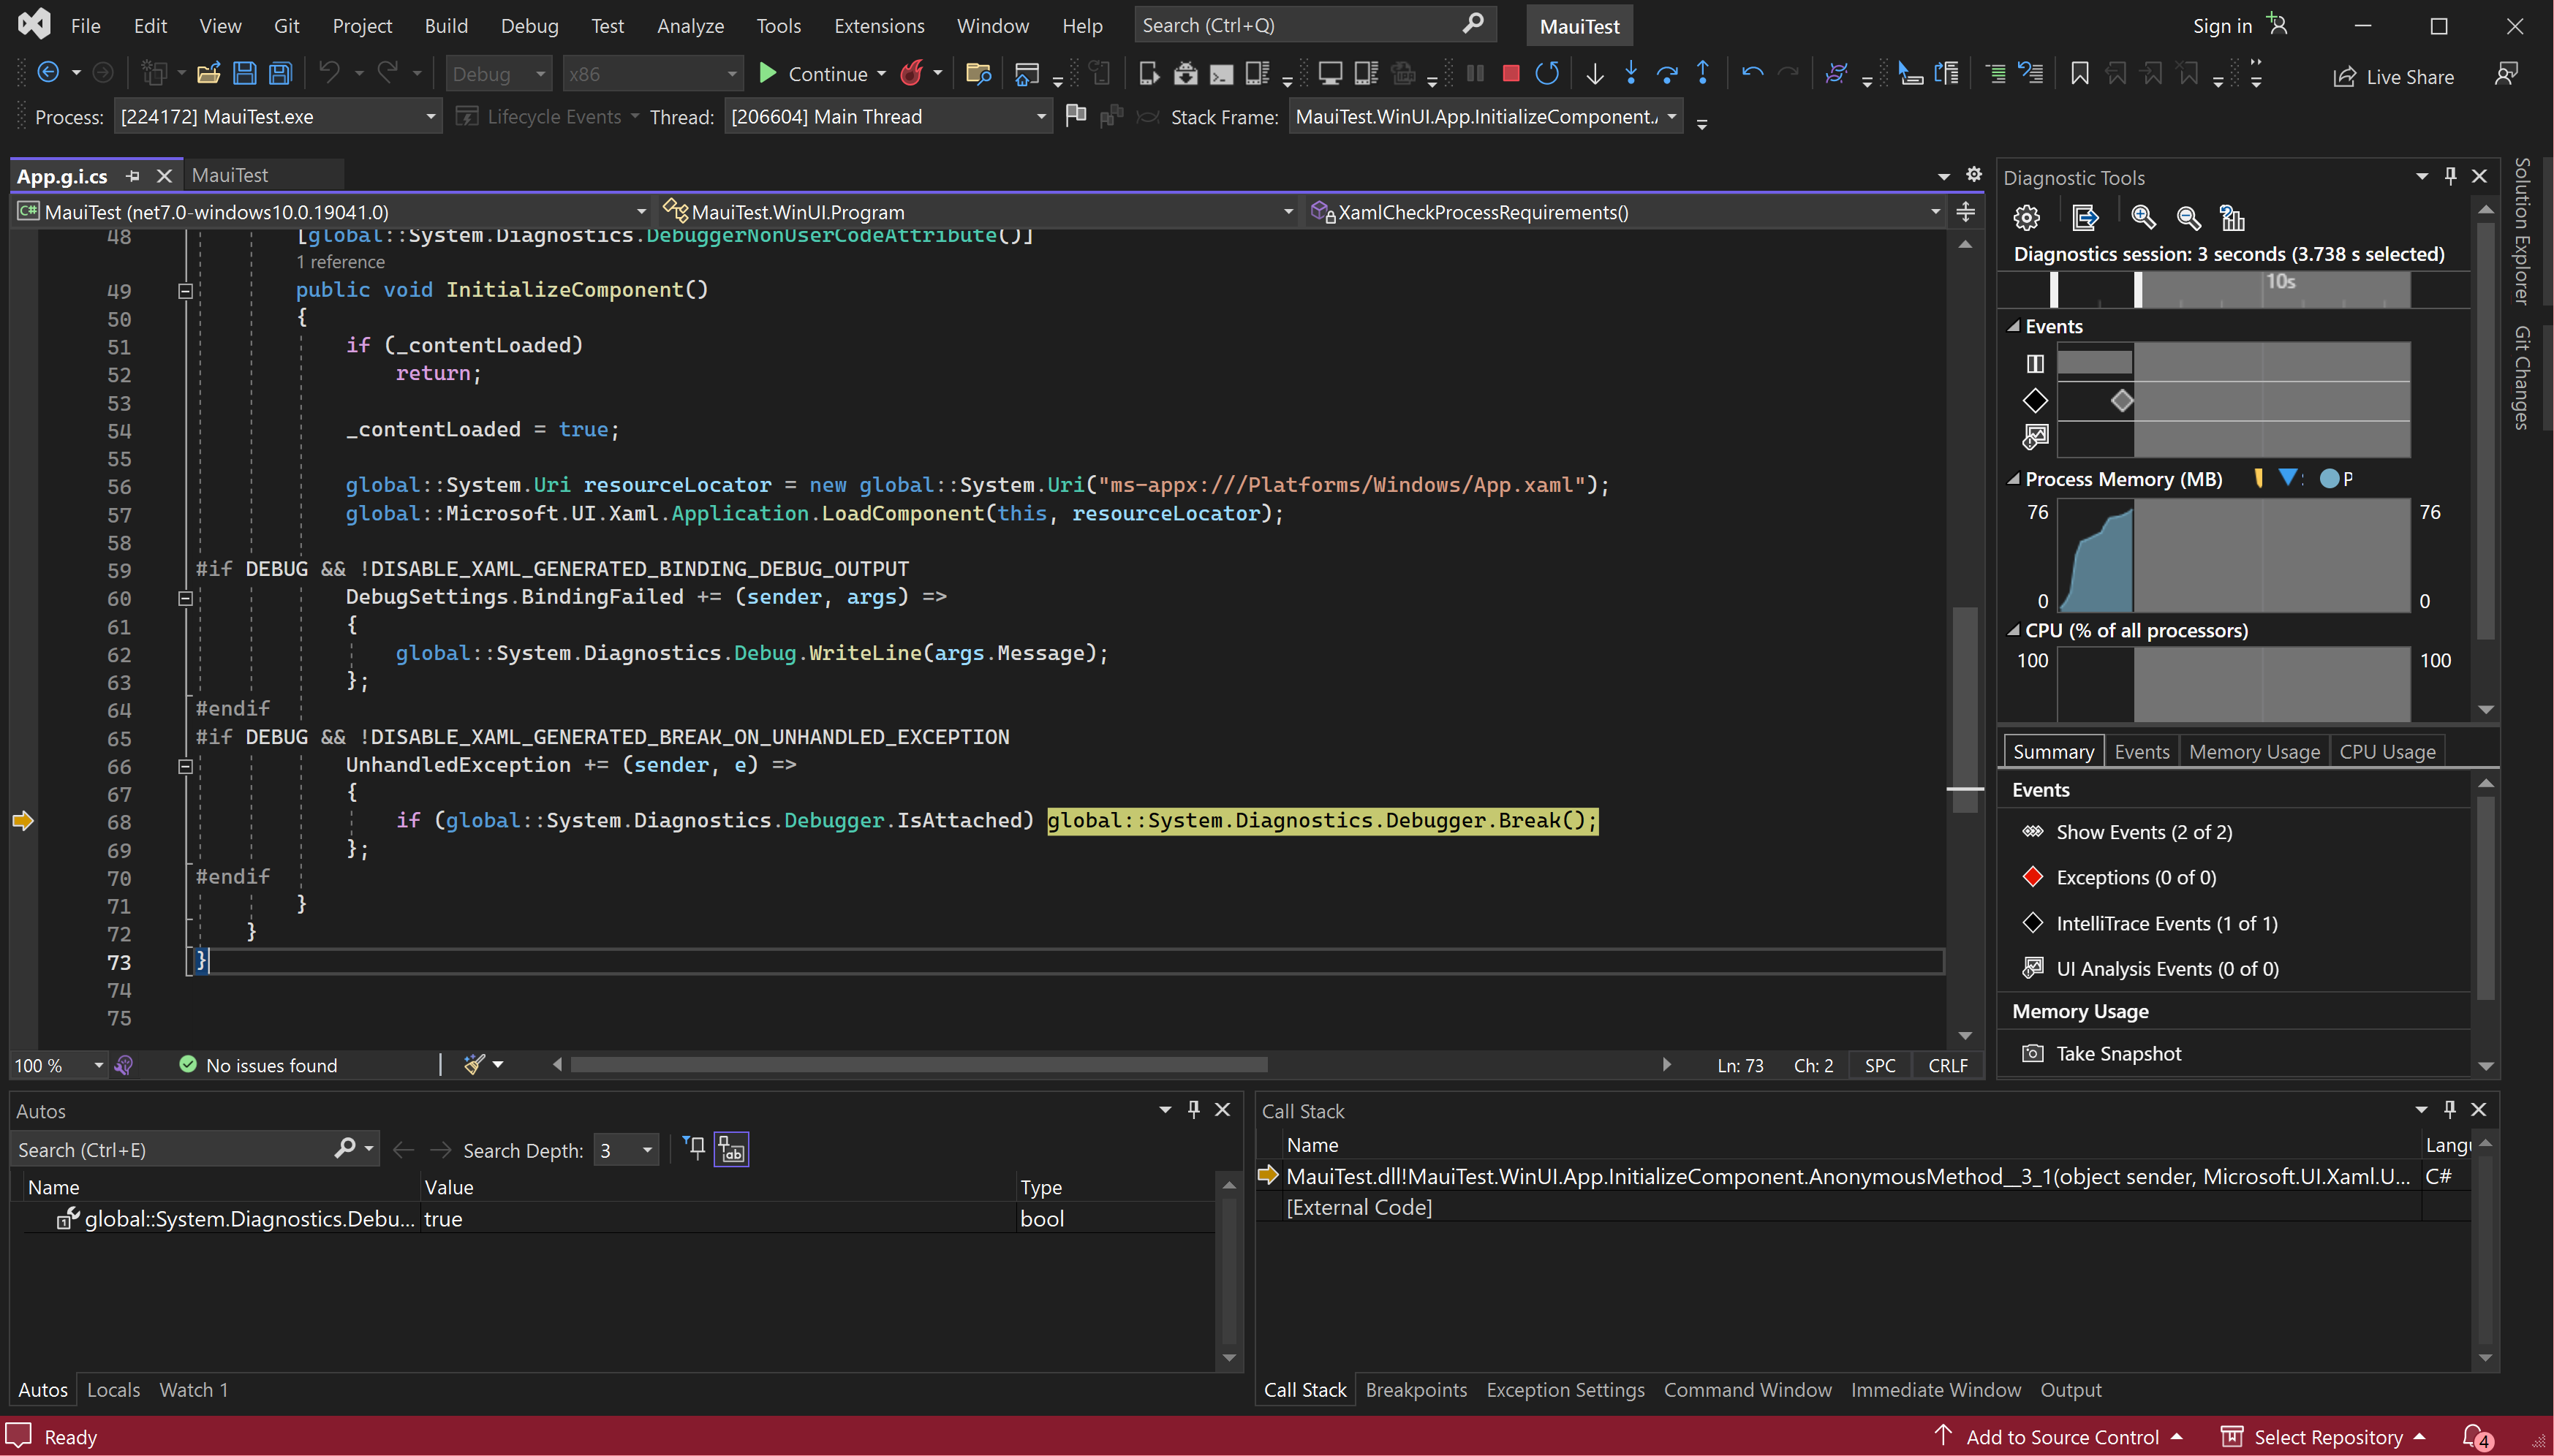Zoom in on diagnostics timeline
This screenshot has height=1456, width=2554.
(2143, 217)
